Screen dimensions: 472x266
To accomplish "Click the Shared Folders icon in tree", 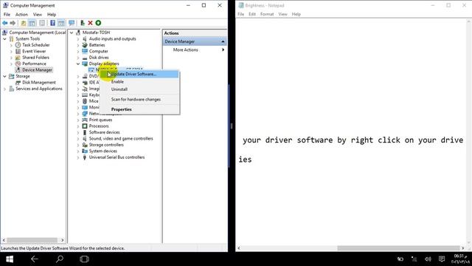I will coord(18,58).
